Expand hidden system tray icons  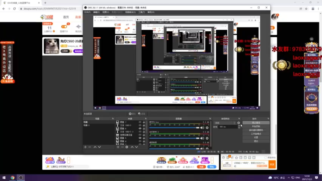coord(289,178)
